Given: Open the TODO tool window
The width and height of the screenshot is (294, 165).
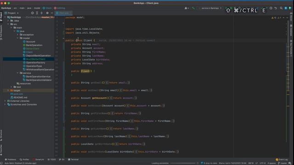Looking at the screenshot, I should [x=51, y=159].
